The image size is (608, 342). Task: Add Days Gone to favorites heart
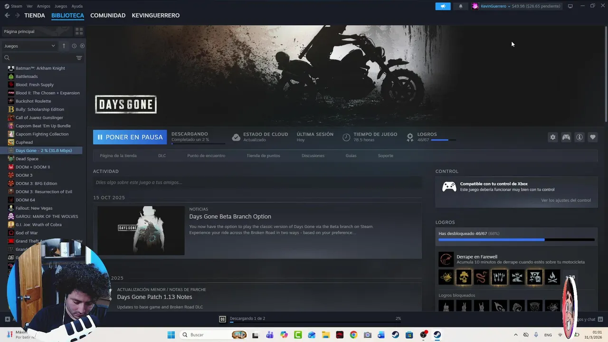(x=593, y=137)
